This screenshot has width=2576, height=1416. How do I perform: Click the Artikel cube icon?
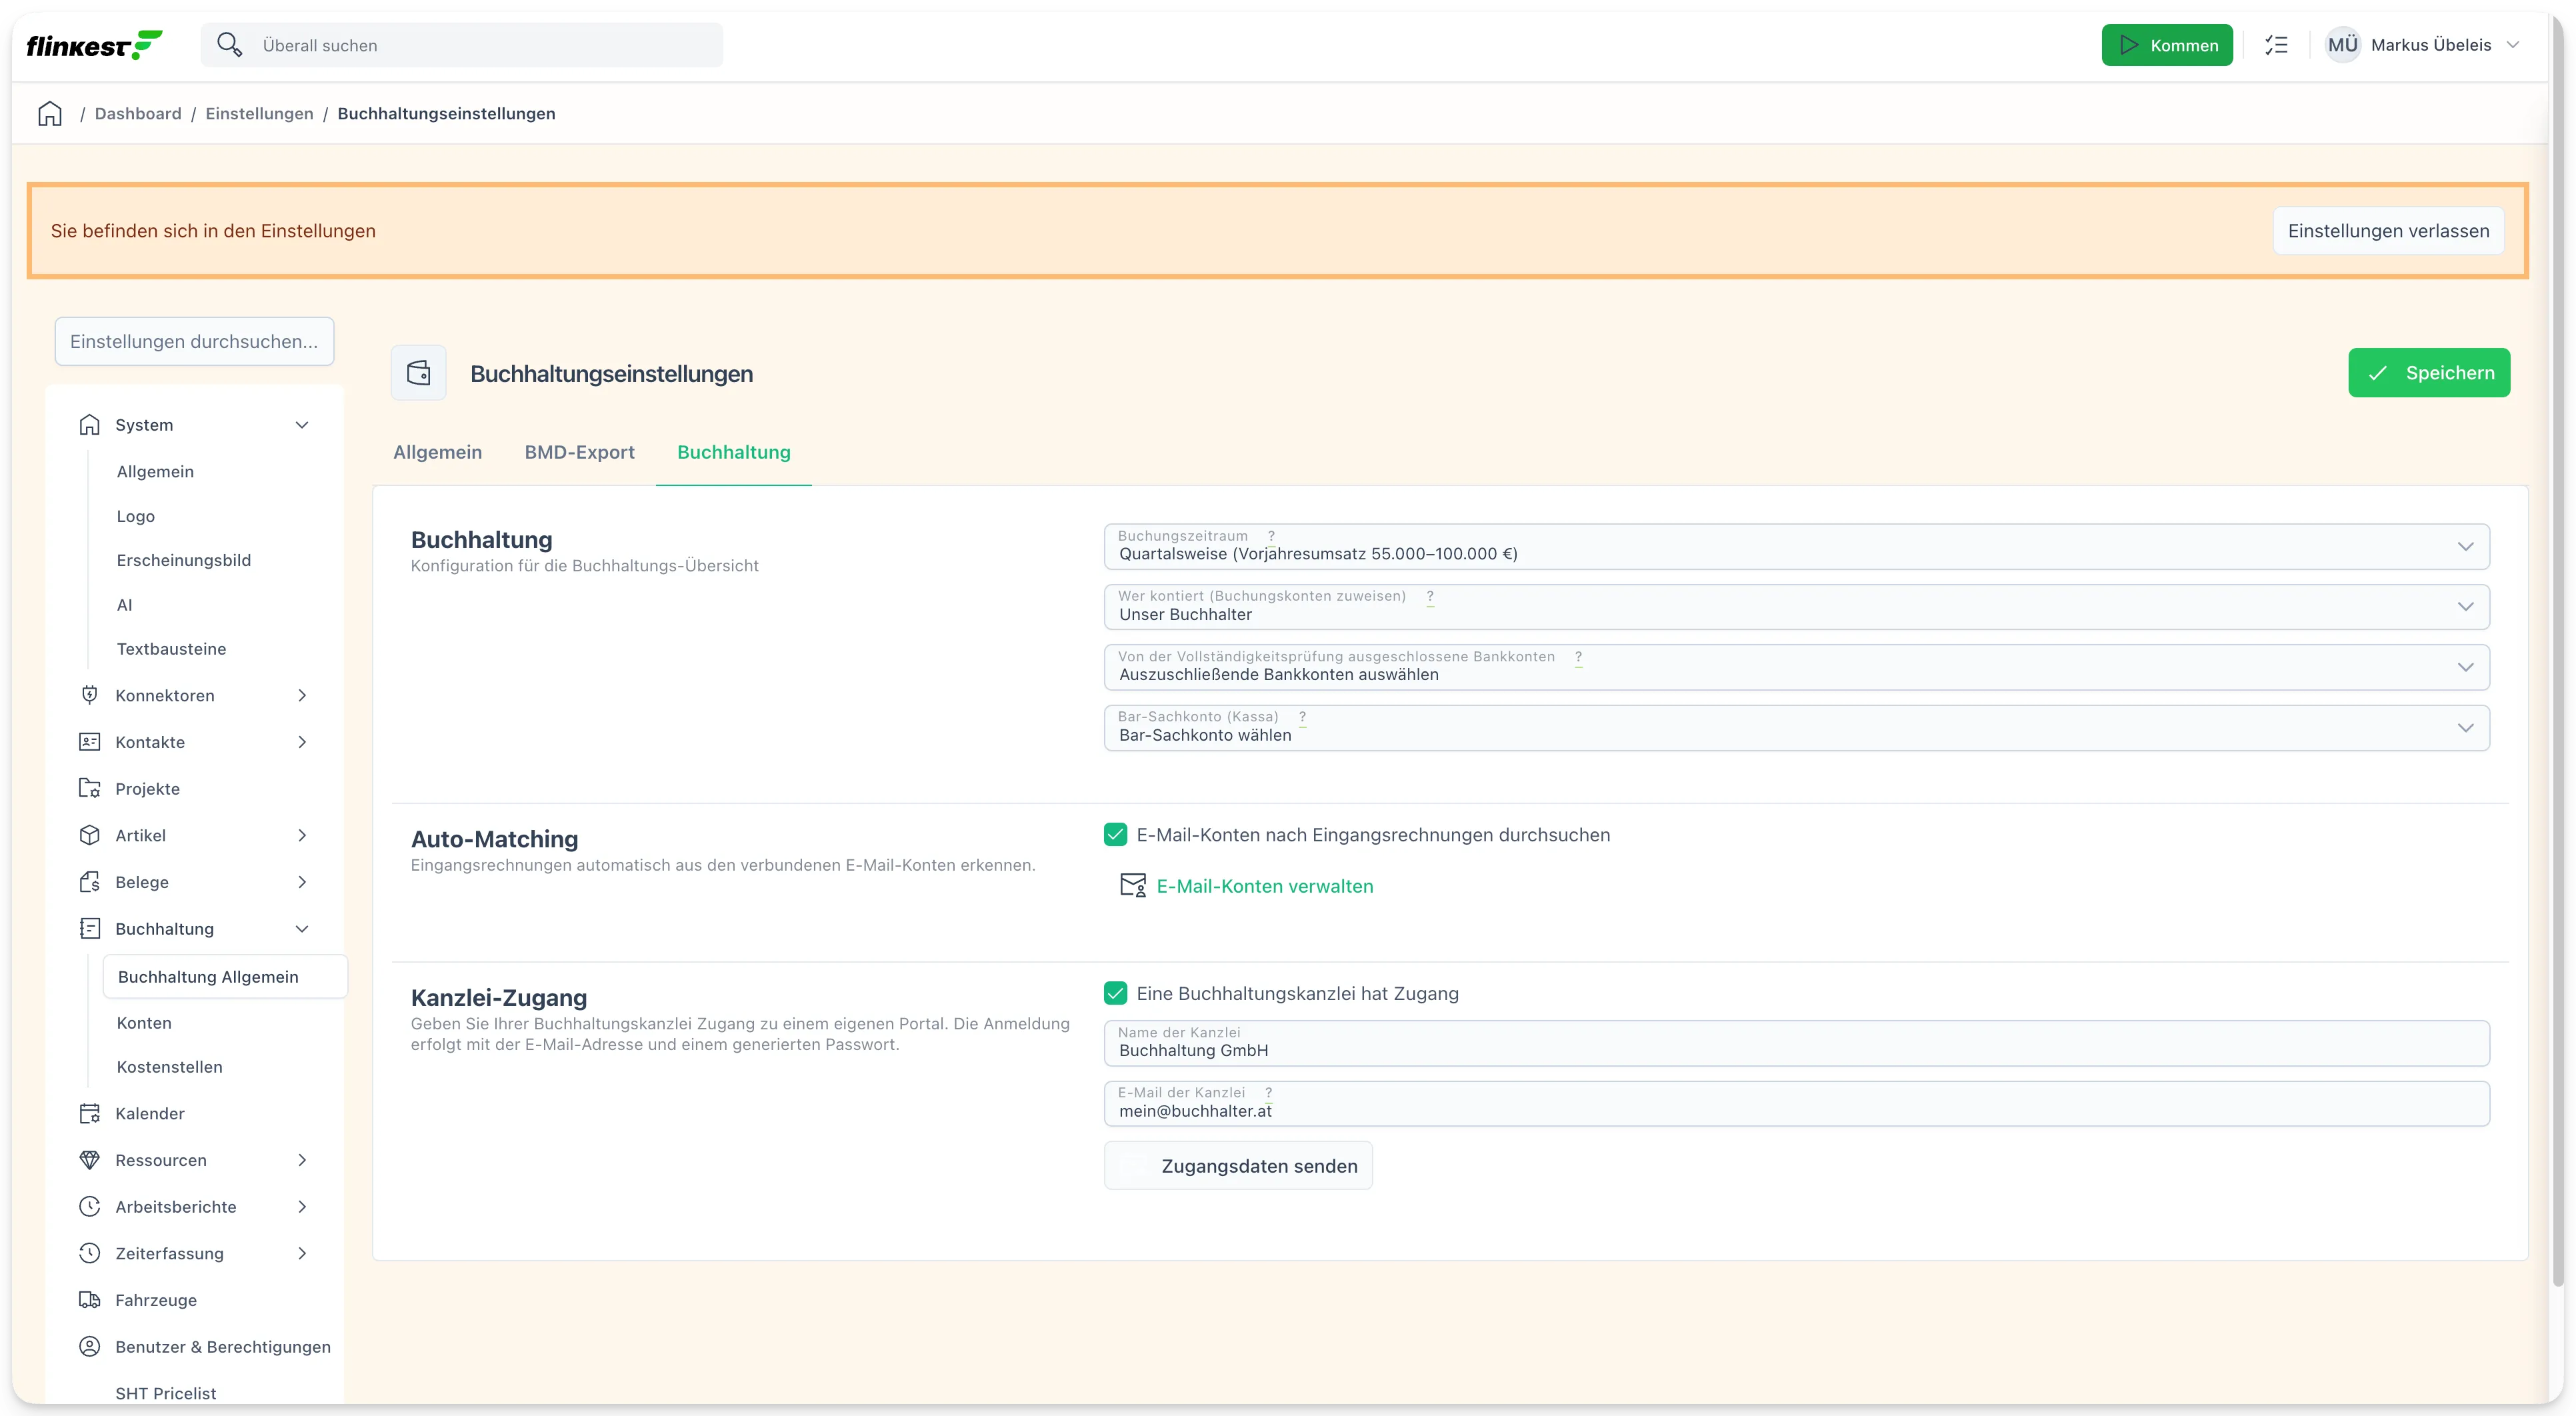[90, 835]
